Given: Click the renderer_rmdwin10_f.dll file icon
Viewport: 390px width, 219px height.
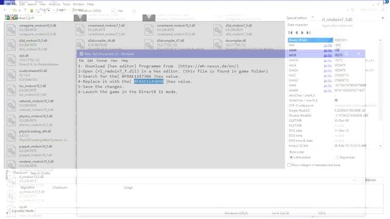Looking at the screenshot, I should (12, 165).
